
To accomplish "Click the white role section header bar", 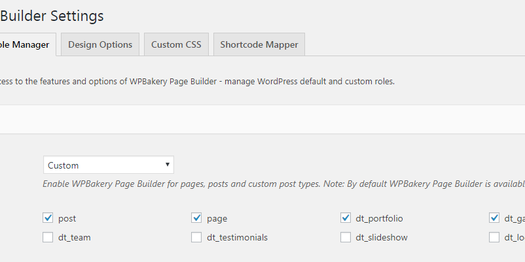I will click(262, 119).
